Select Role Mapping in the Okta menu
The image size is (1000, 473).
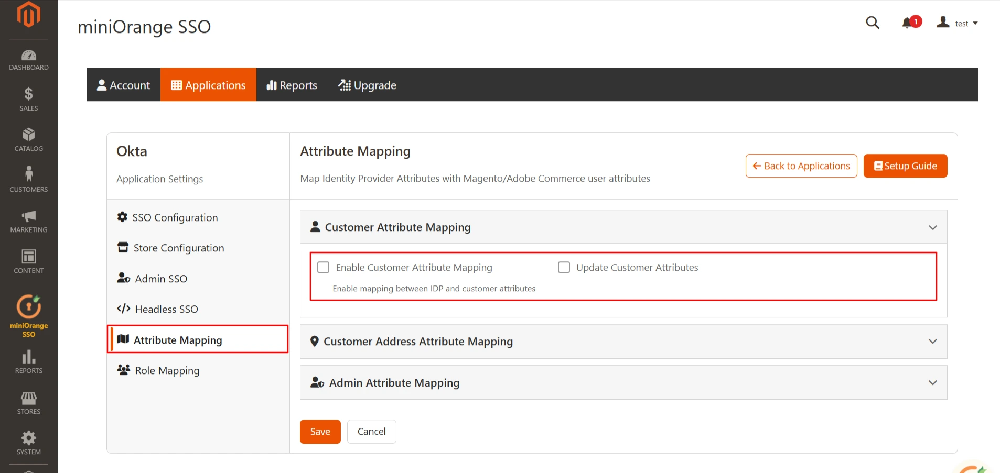click(x=167, y=370)
